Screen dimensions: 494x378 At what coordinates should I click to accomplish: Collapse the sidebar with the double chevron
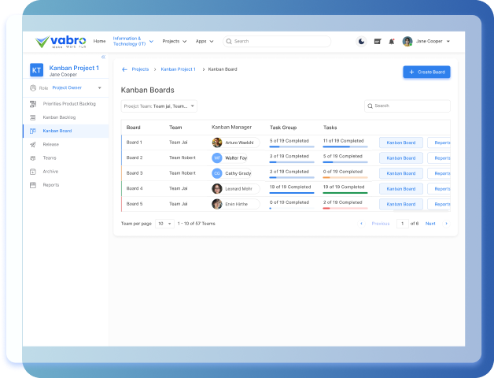tap(103, 57)
